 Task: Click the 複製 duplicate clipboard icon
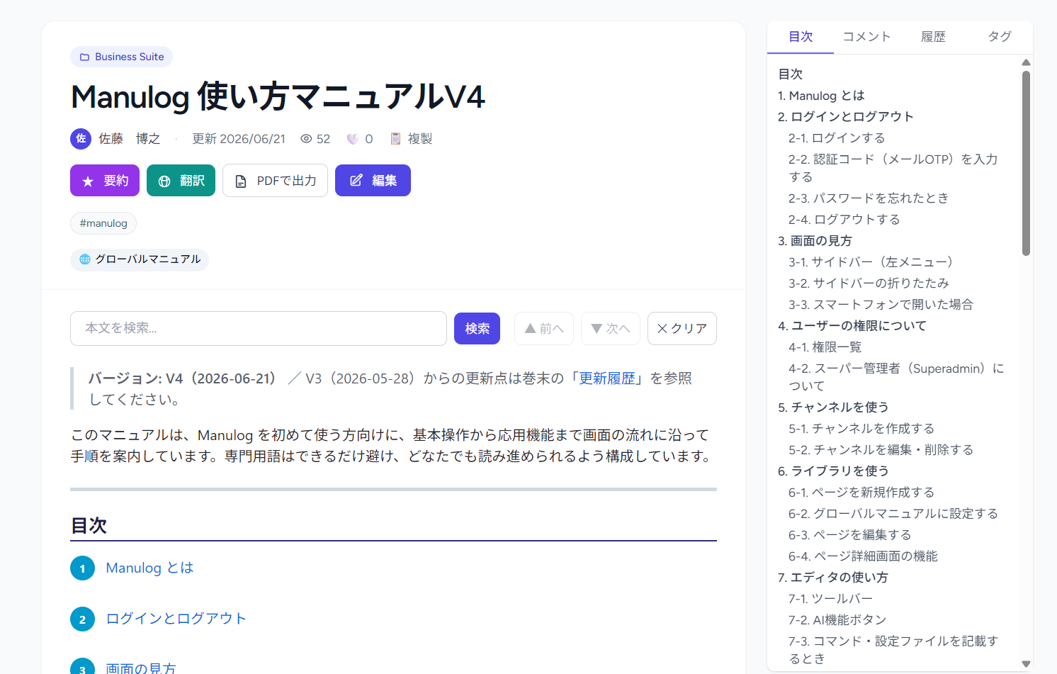coord(396,139)
